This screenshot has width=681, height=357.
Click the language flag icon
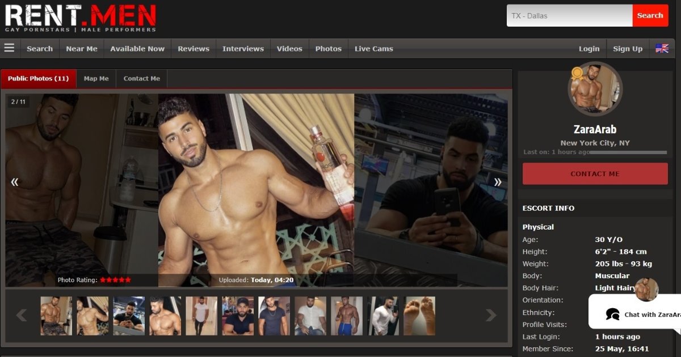[662, 49]
